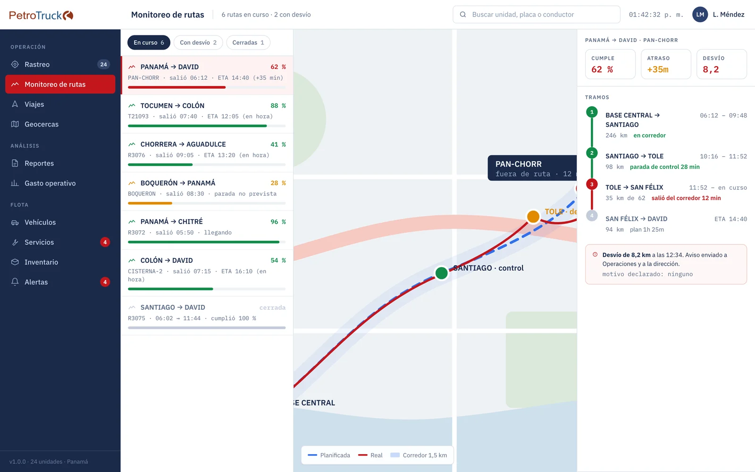Click the Monitoreo de rutas sidebar icon
Screen dimensions: 755x472
15,84
